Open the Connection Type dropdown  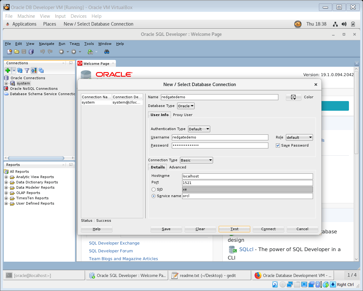(x=196, y=160)
